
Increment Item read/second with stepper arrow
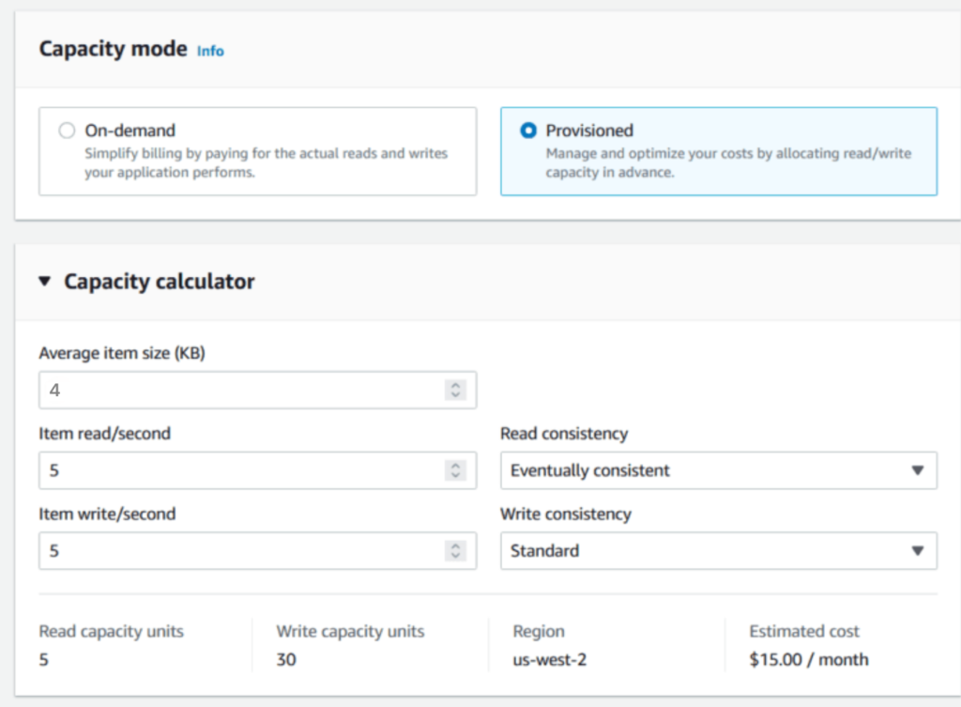coord(456,467)
